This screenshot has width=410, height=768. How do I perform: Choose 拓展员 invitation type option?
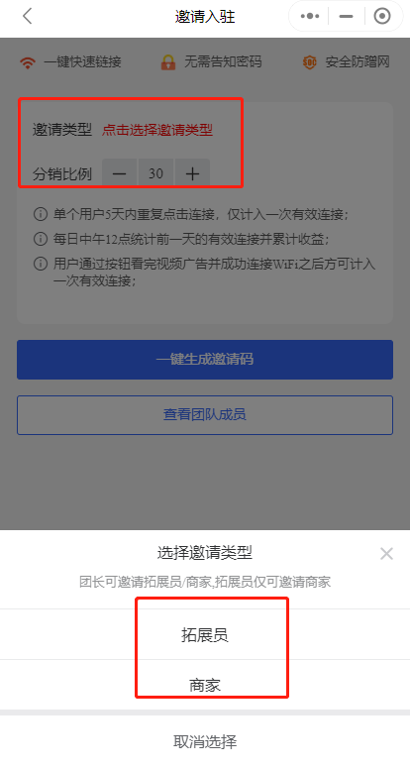tap(205, 635)
